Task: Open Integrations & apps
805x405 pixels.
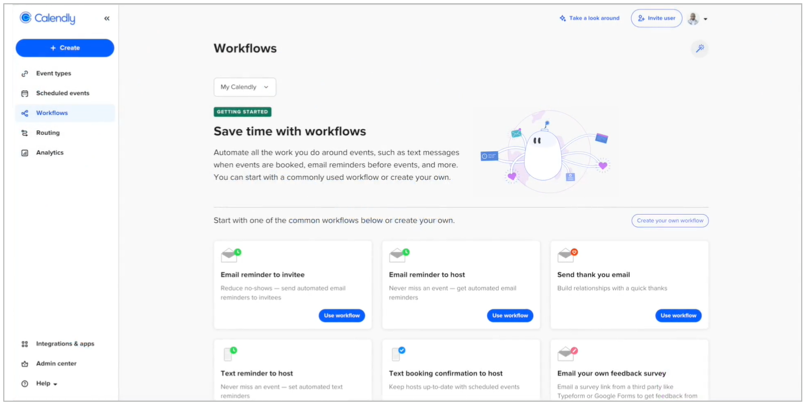Action: pos(65,344)
